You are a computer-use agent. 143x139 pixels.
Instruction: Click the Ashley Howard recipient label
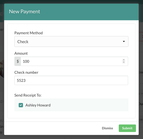click(x=38, y=105)
